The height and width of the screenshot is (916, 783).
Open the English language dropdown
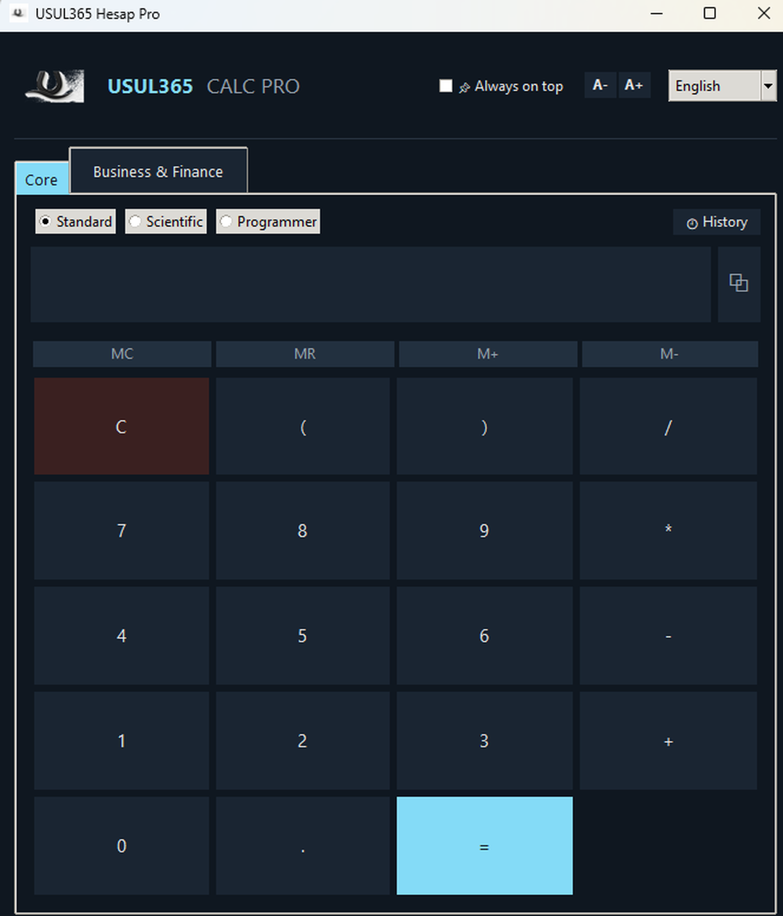722,86
